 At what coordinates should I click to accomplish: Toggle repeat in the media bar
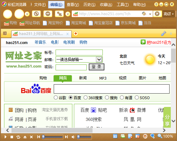coord(18,137)
